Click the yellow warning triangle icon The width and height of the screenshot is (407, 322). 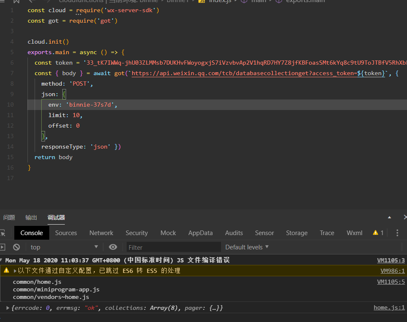pos(6,270)
